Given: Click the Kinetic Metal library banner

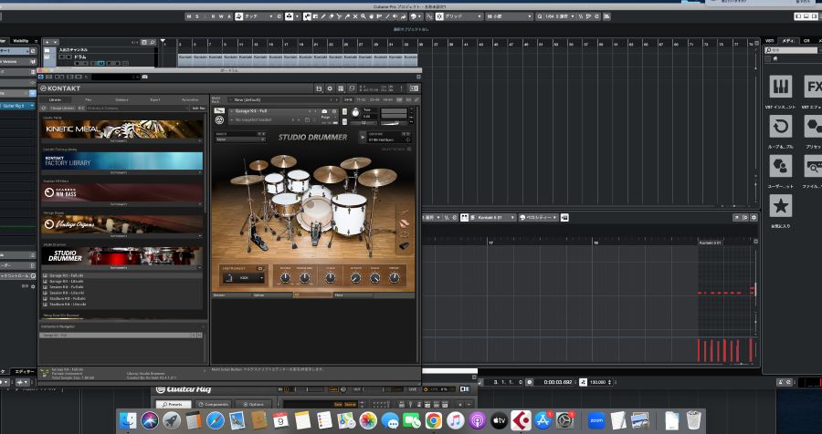Looking at the screenshot, I should click(x=122, y=129).
